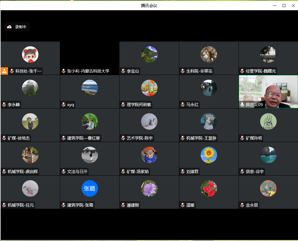298x241 pixels.
Task: Click the 录制中 recording status label
Action: click(x=21, y=27)
